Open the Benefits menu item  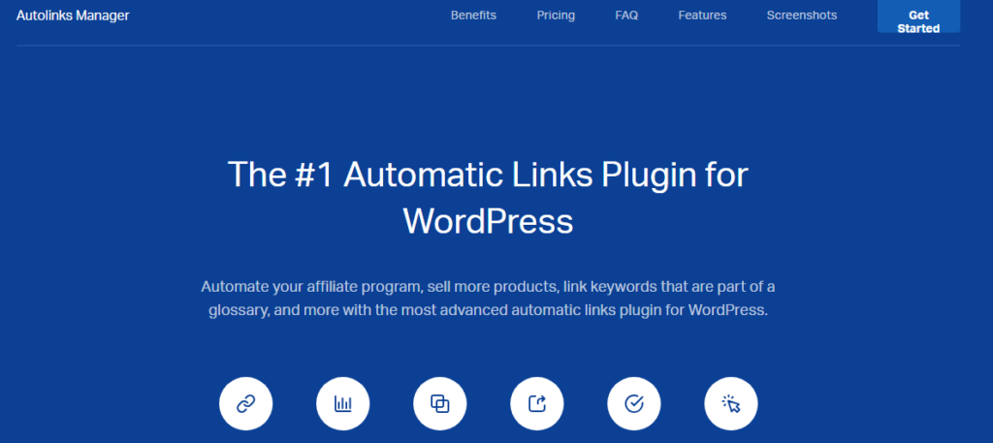[x=473, y=16]
